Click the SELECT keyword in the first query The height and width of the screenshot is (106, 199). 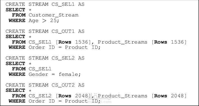(x=15, y=10)
